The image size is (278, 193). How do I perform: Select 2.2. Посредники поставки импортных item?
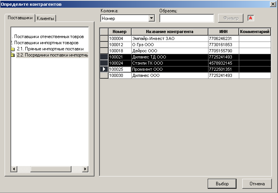pyautogui.click(x=52, y=55)
